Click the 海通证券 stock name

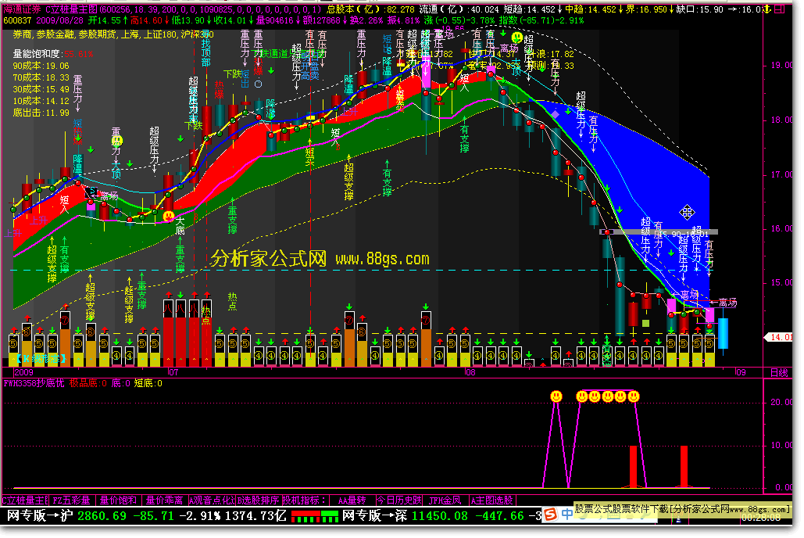[22, 9]
